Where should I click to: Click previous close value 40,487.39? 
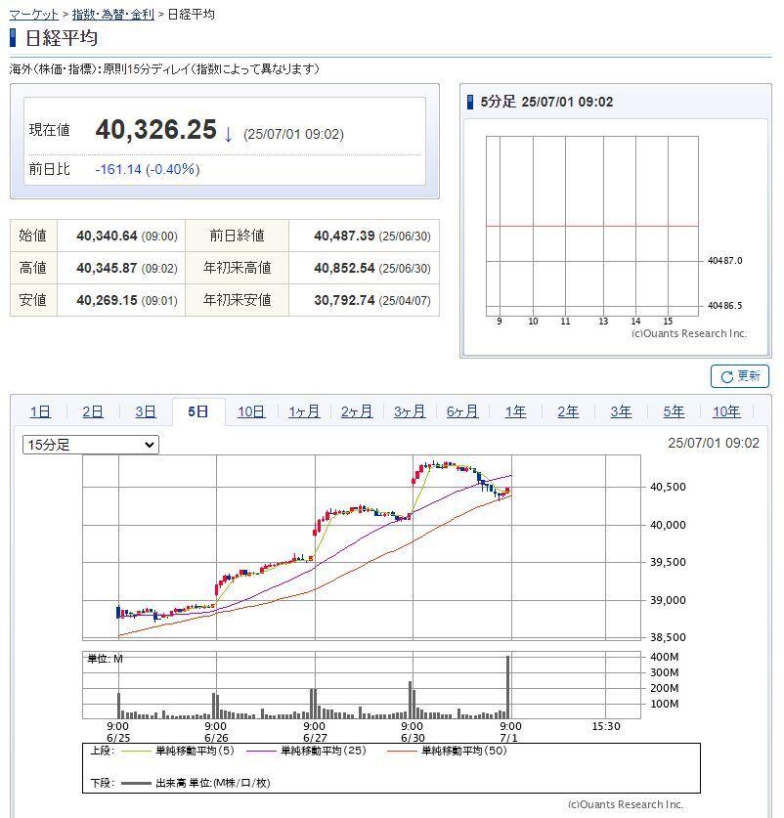pyautogui.click(x=344, y=236)
